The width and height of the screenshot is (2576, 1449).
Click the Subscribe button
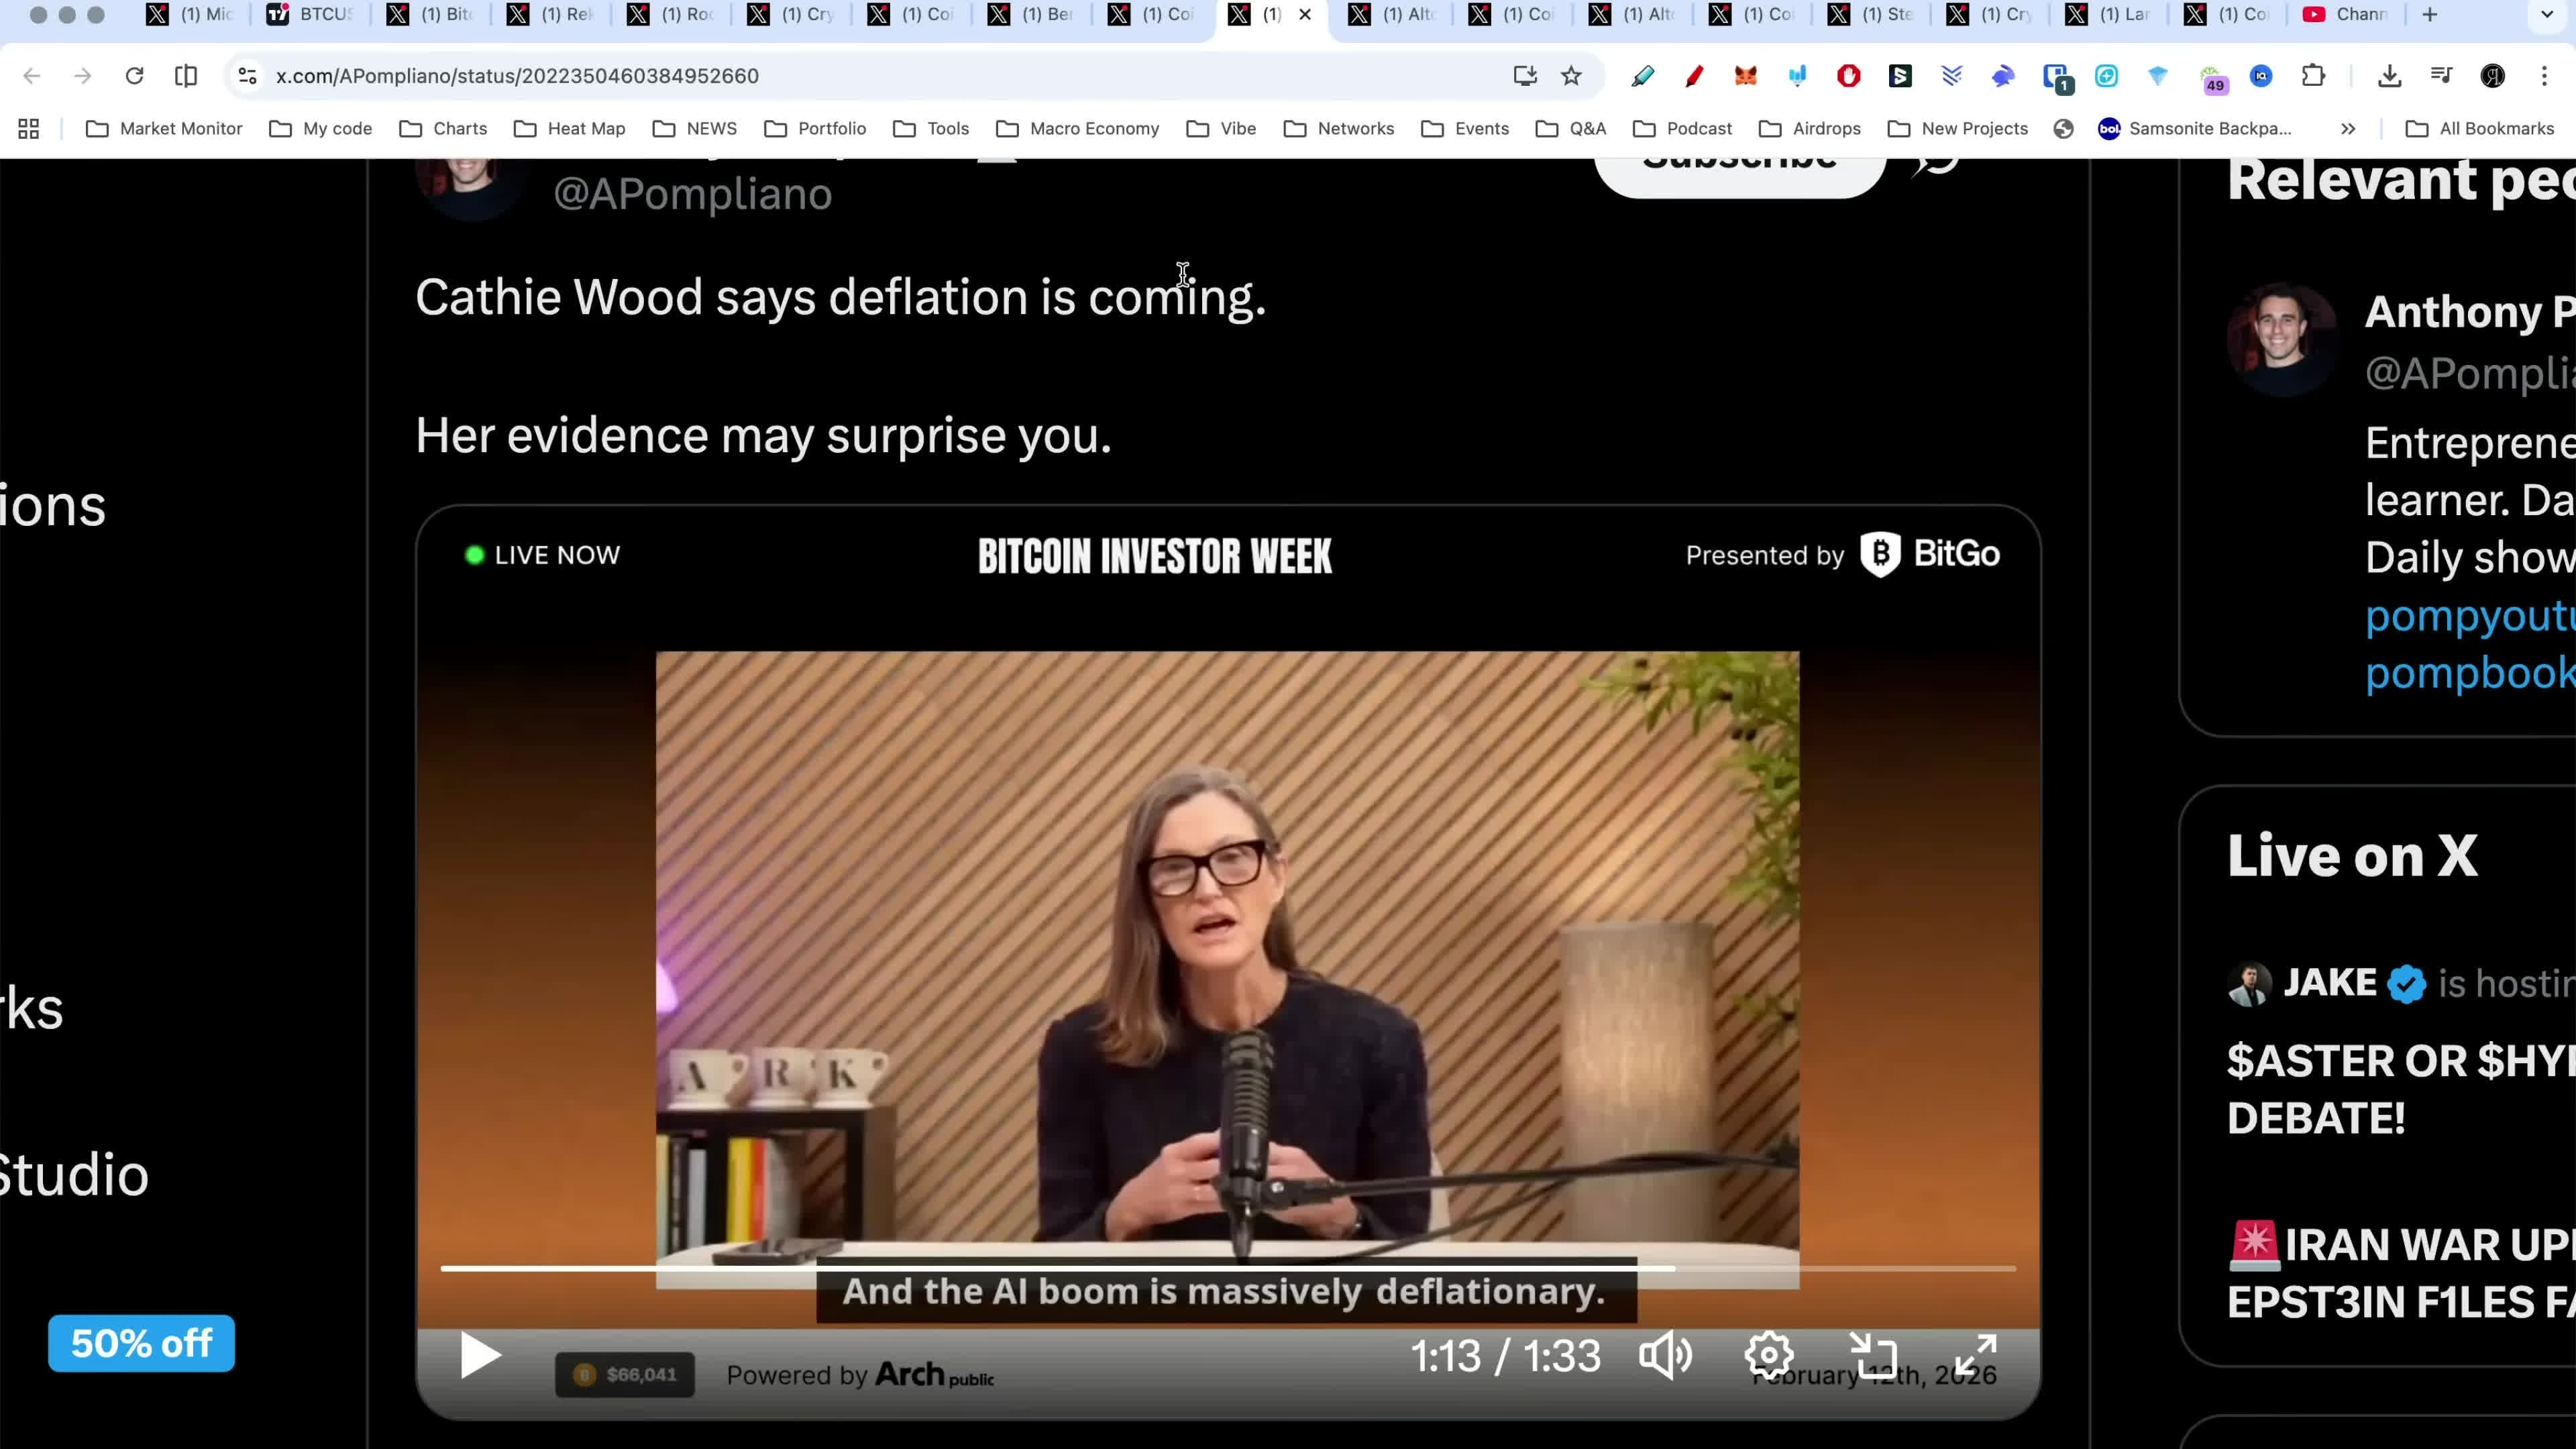coord(1740,175)
